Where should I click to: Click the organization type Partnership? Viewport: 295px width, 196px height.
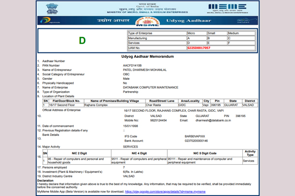point(131,92)
